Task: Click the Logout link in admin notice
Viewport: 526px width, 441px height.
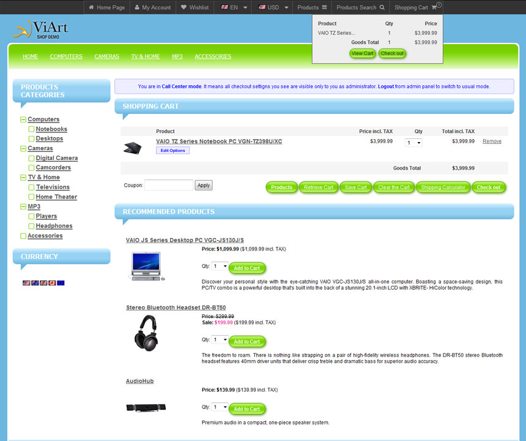Action: 386,86
